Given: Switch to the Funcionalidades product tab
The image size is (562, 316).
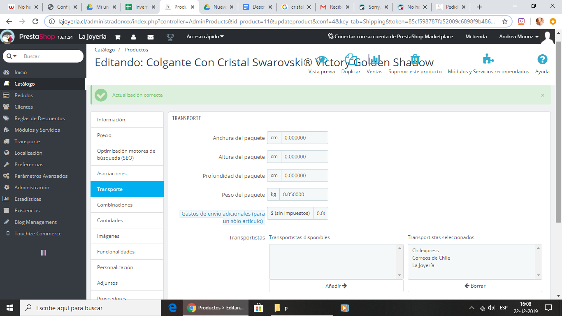Looking at the screenshot, I should [x=127, y=252].
